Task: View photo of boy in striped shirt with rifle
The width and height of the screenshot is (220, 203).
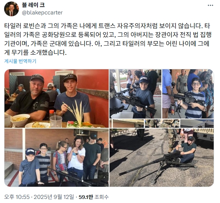Action: pos(188,94)
